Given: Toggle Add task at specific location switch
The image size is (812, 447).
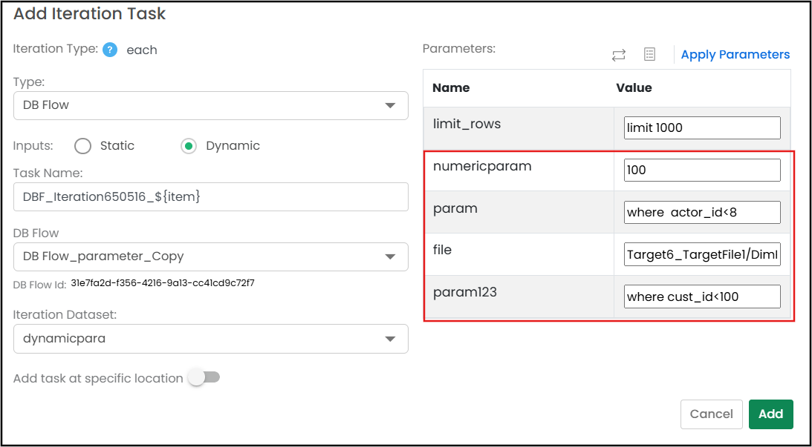Looking at the screenshot, I should point(204,378).
